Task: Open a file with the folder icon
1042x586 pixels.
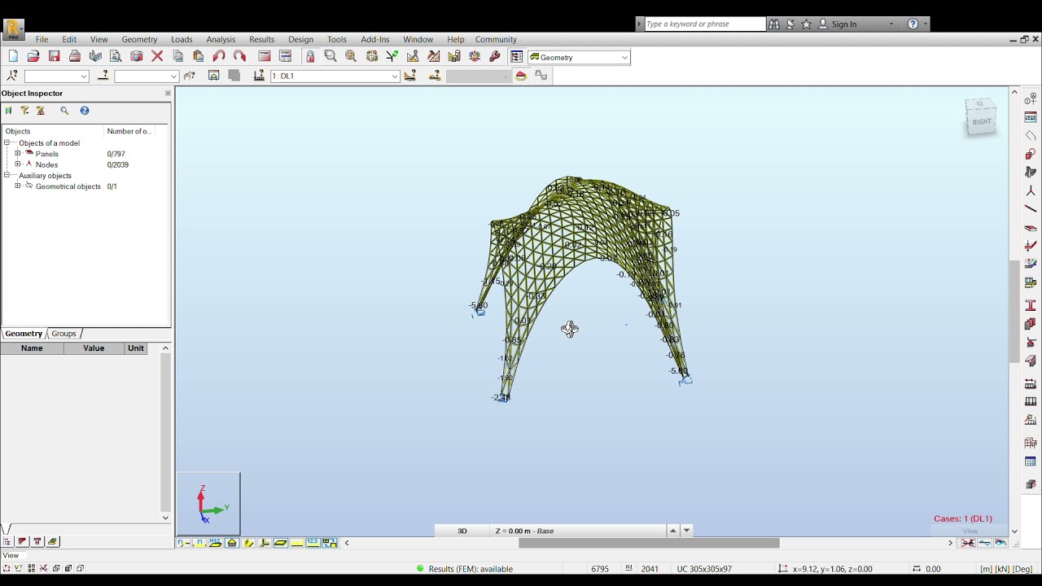Action: point(33,57)
